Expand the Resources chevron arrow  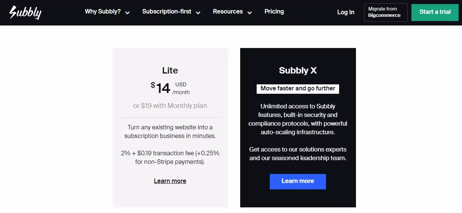[250, 13]
